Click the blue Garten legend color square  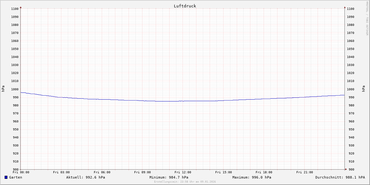tap(6, 177)
